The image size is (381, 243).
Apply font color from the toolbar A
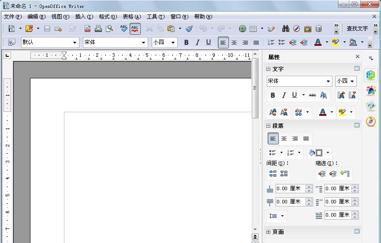(318, 42)
